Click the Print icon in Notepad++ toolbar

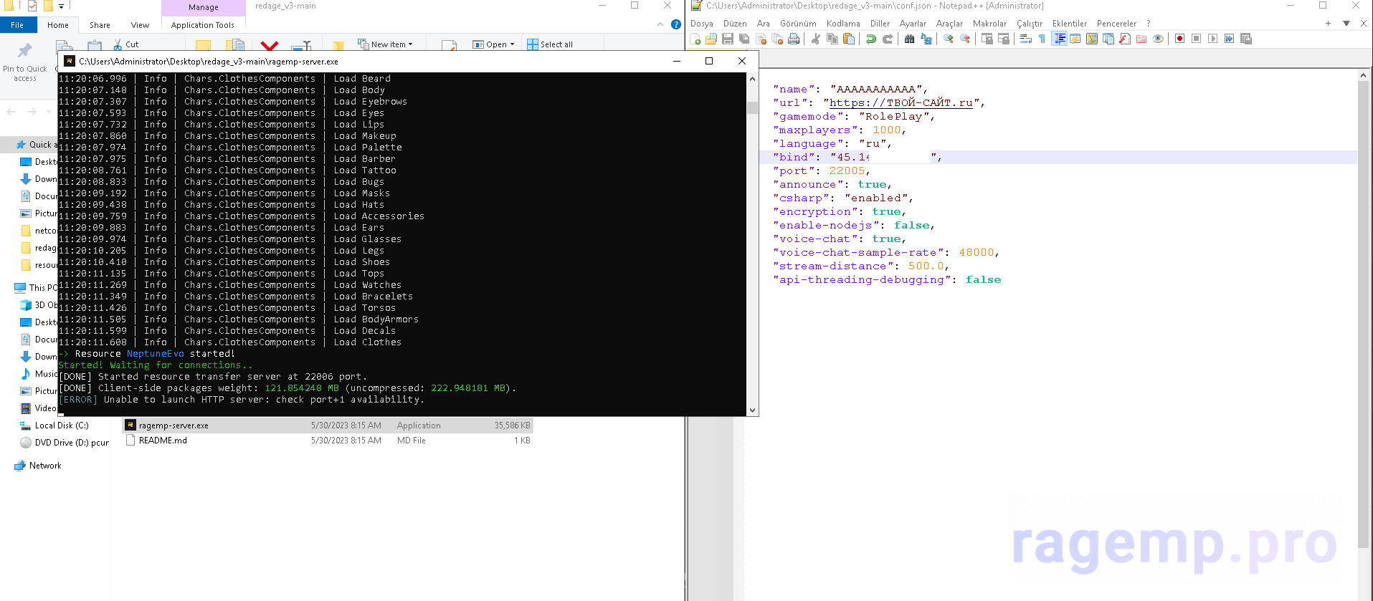click(x=794, y=39)
